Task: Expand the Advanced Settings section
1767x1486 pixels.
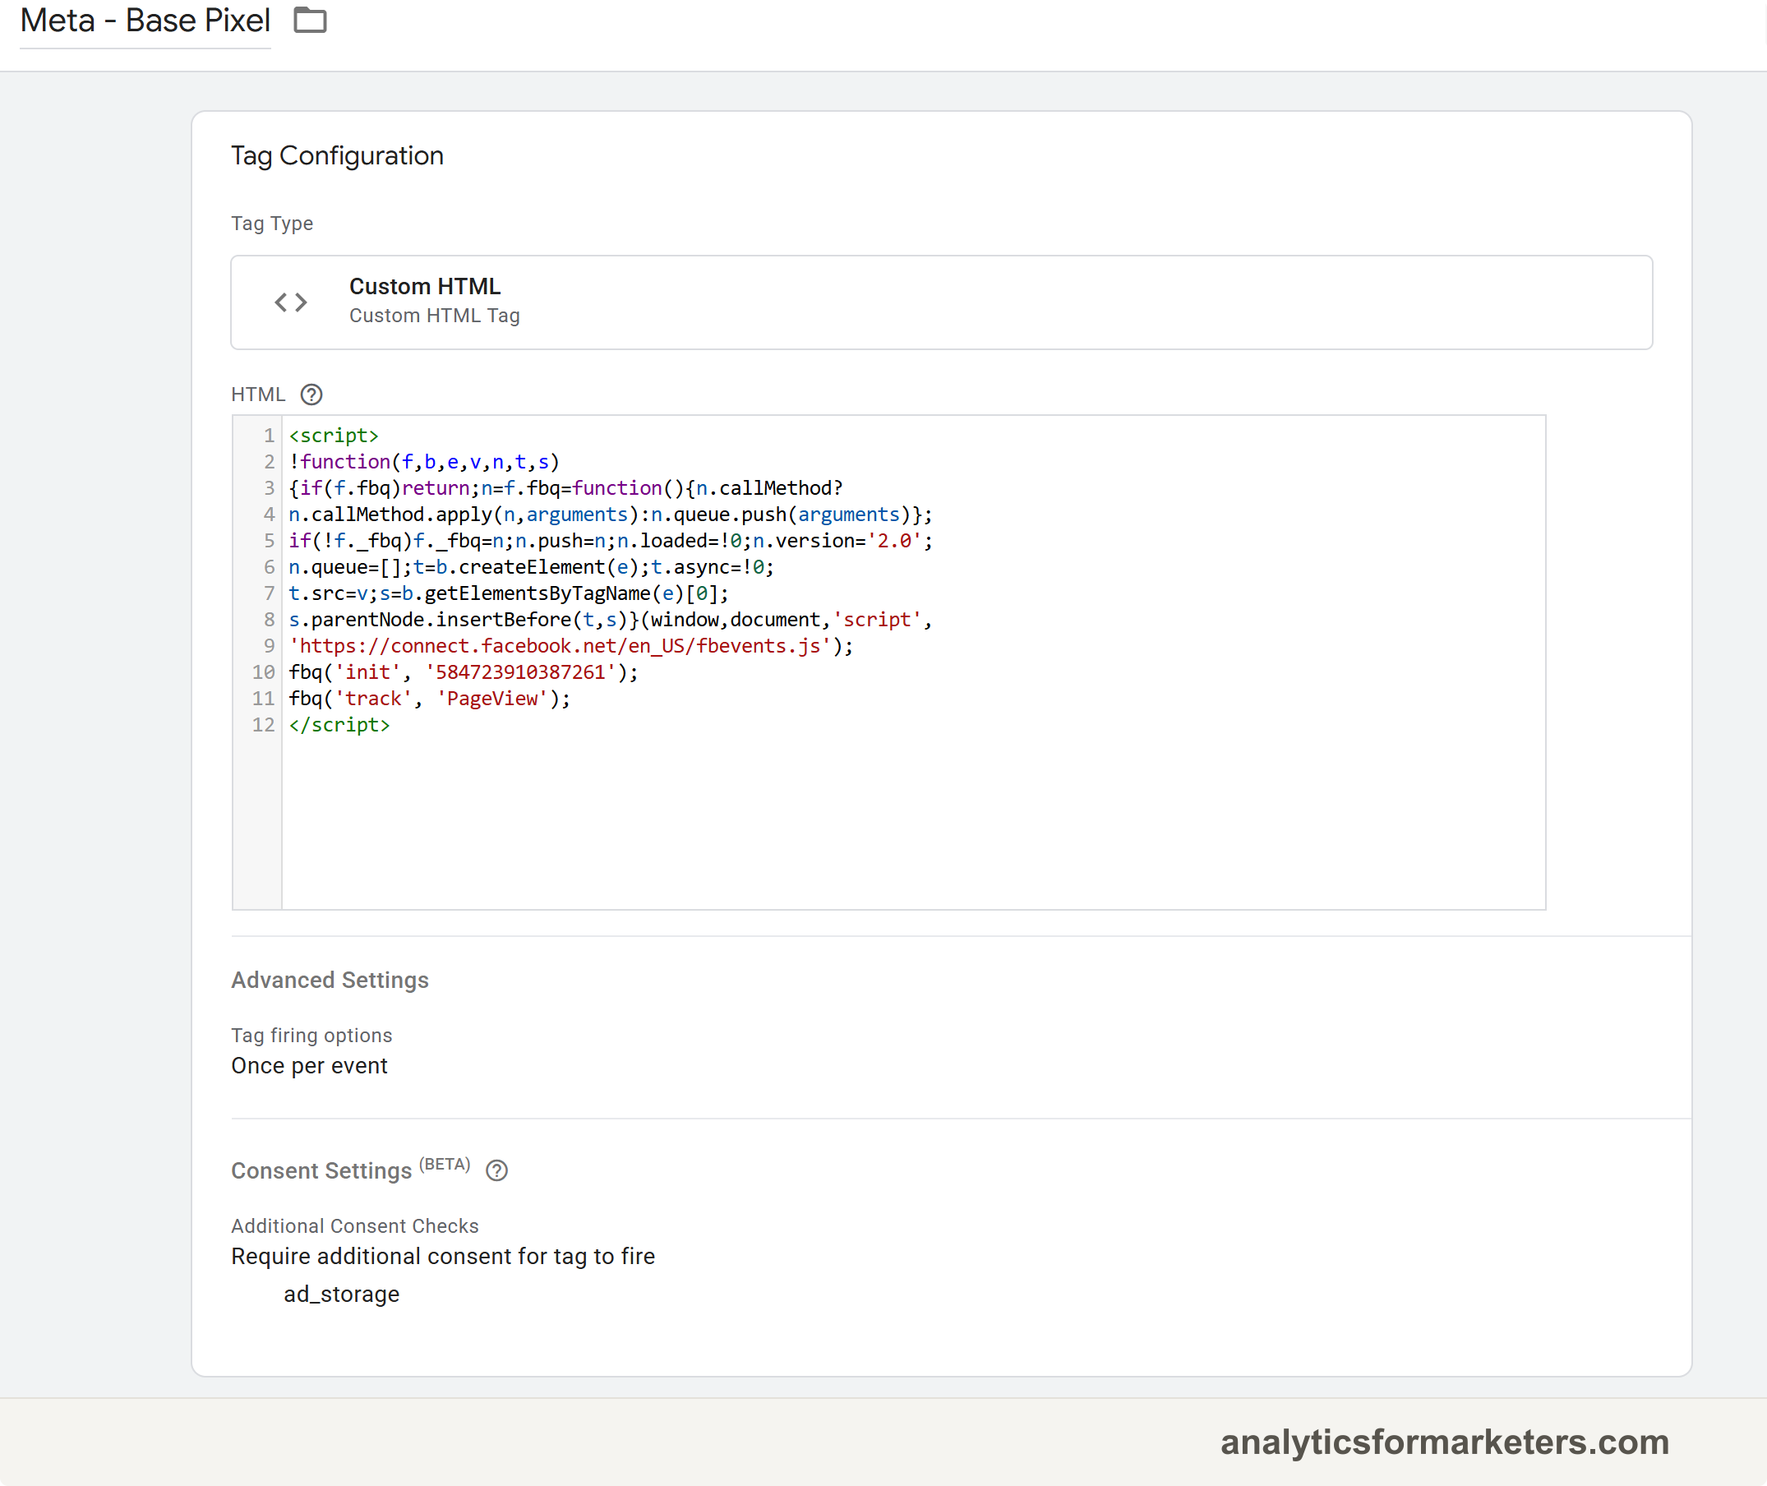Action: (x=330, y=980)
